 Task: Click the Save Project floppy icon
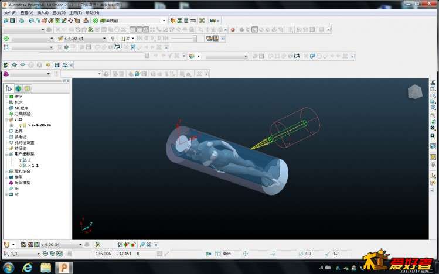click(12, 20)
